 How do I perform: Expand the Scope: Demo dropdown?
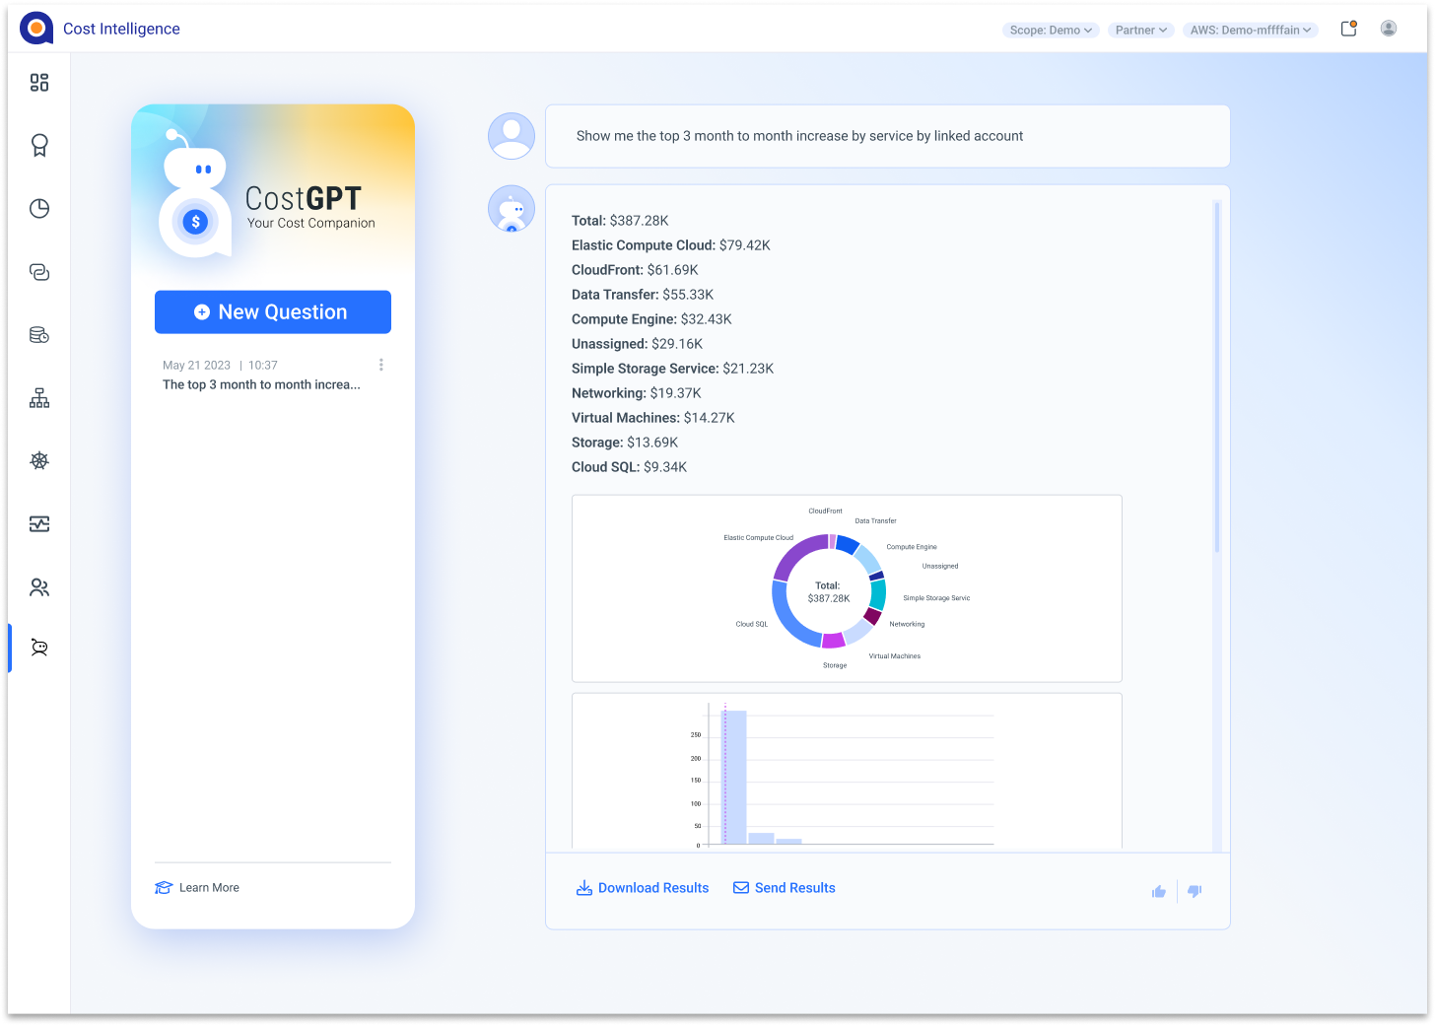tap(1051, 30)
